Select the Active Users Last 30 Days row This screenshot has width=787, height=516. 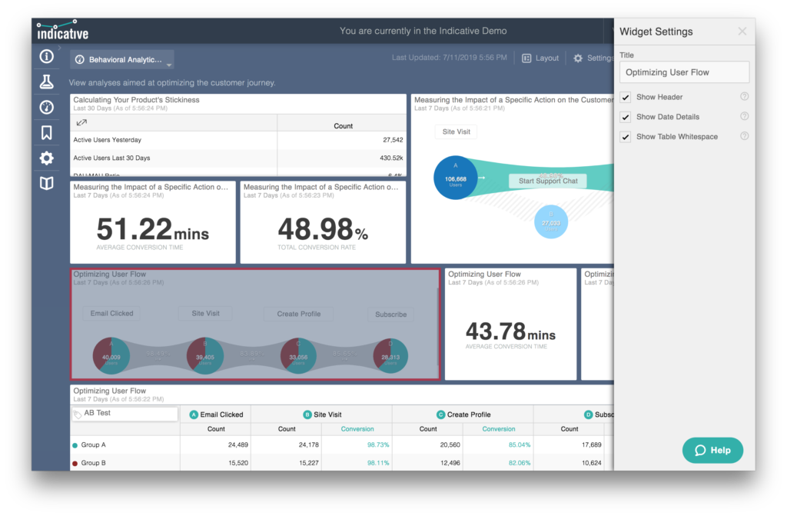tap(238, 158)
